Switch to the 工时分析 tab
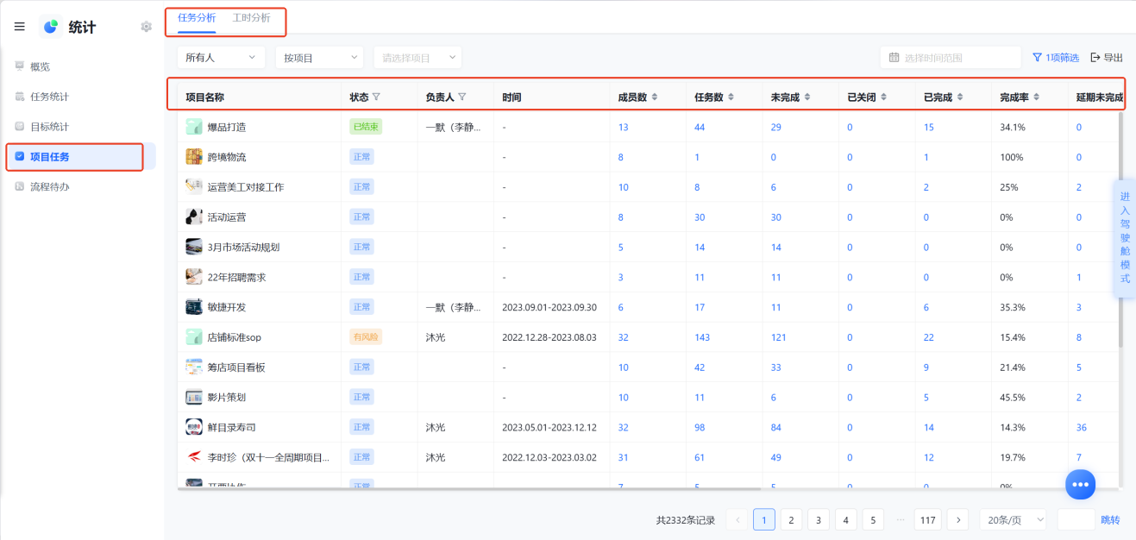Screen dimensions: 1136x540 [251, 17]
